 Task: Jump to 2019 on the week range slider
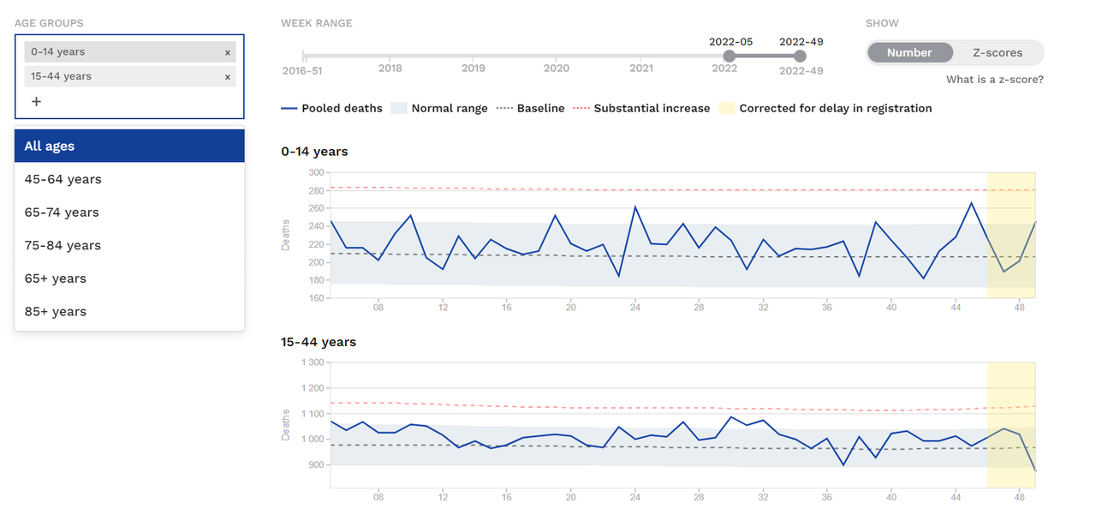[x=474, y=69]
